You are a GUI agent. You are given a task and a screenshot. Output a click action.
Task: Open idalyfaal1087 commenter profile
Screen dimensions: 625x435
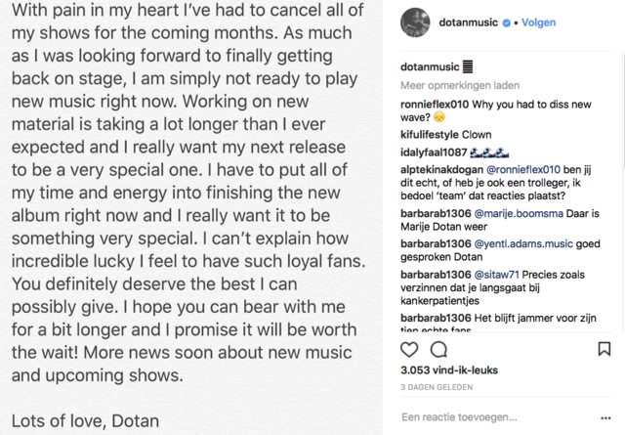point(435,152)
